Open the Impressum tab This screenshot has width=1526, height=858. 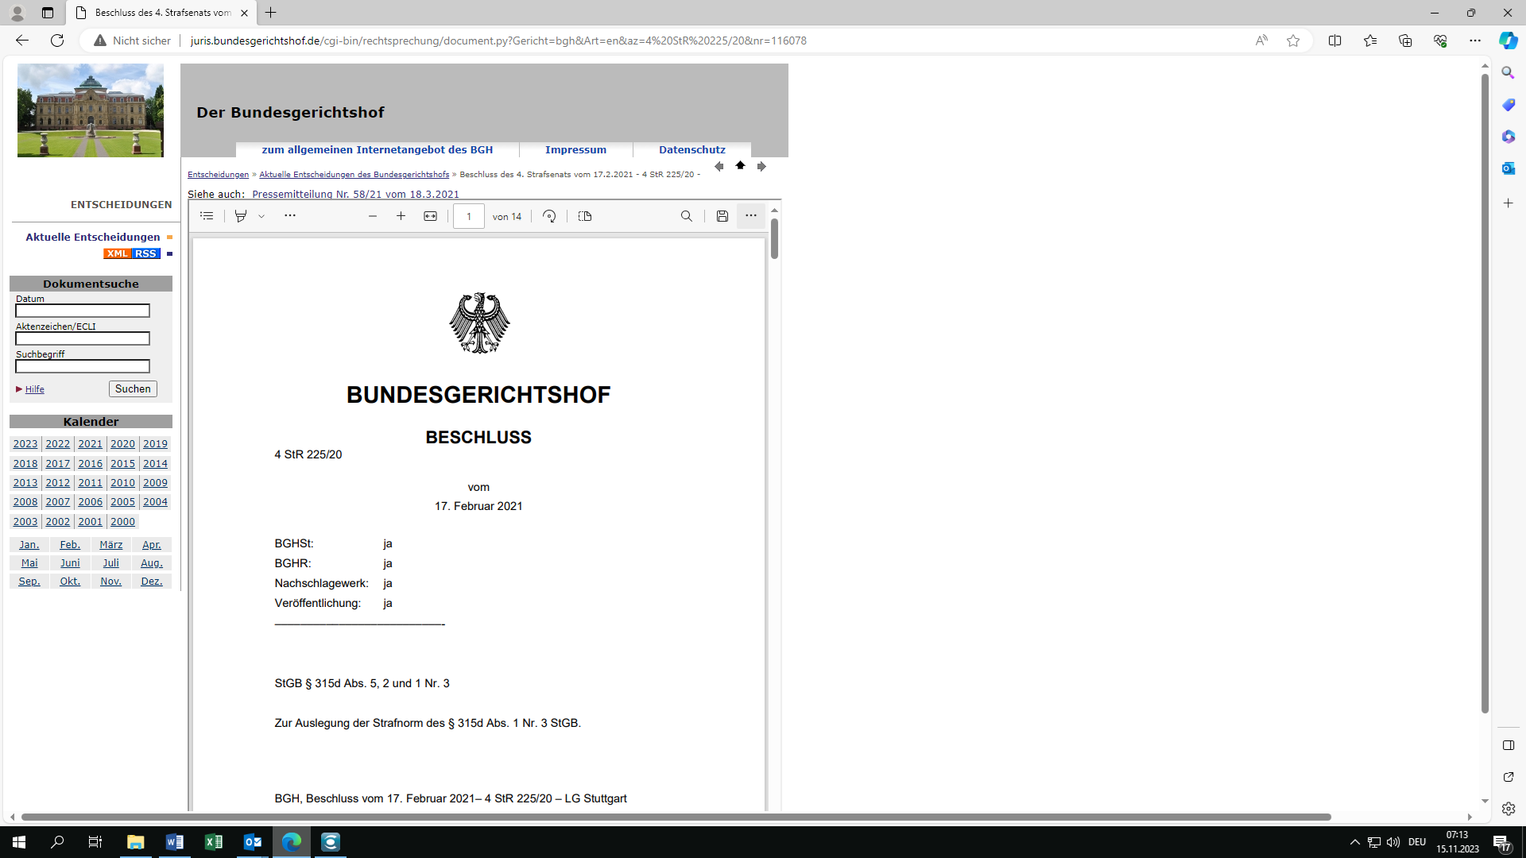[x=575, y=149]
